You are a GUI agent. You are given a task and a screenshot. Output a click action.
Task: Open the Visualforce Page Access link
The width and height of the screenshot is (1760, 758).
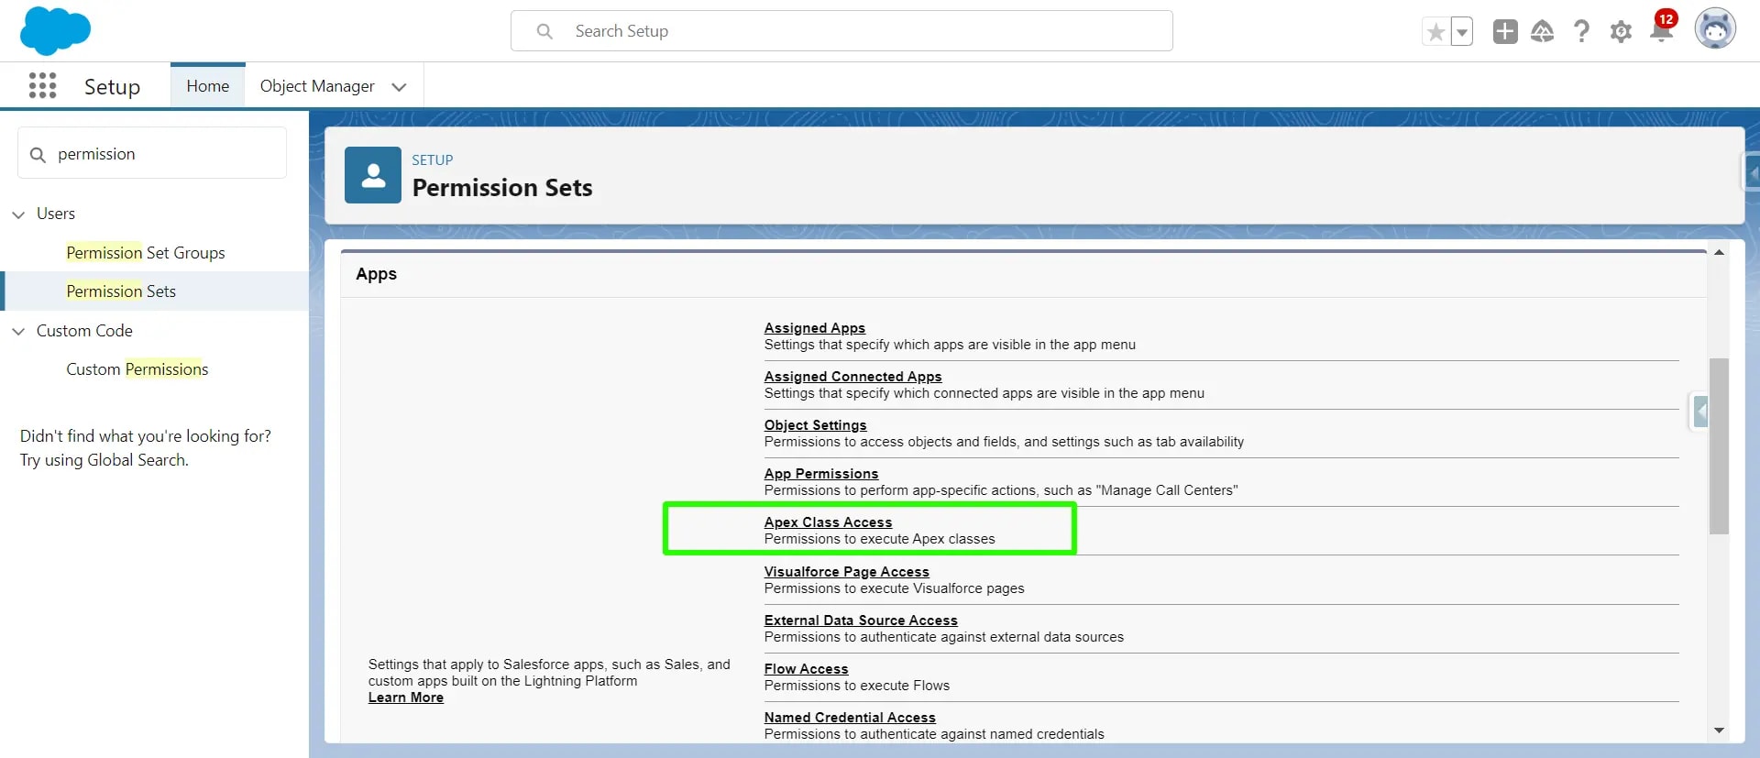846,572
